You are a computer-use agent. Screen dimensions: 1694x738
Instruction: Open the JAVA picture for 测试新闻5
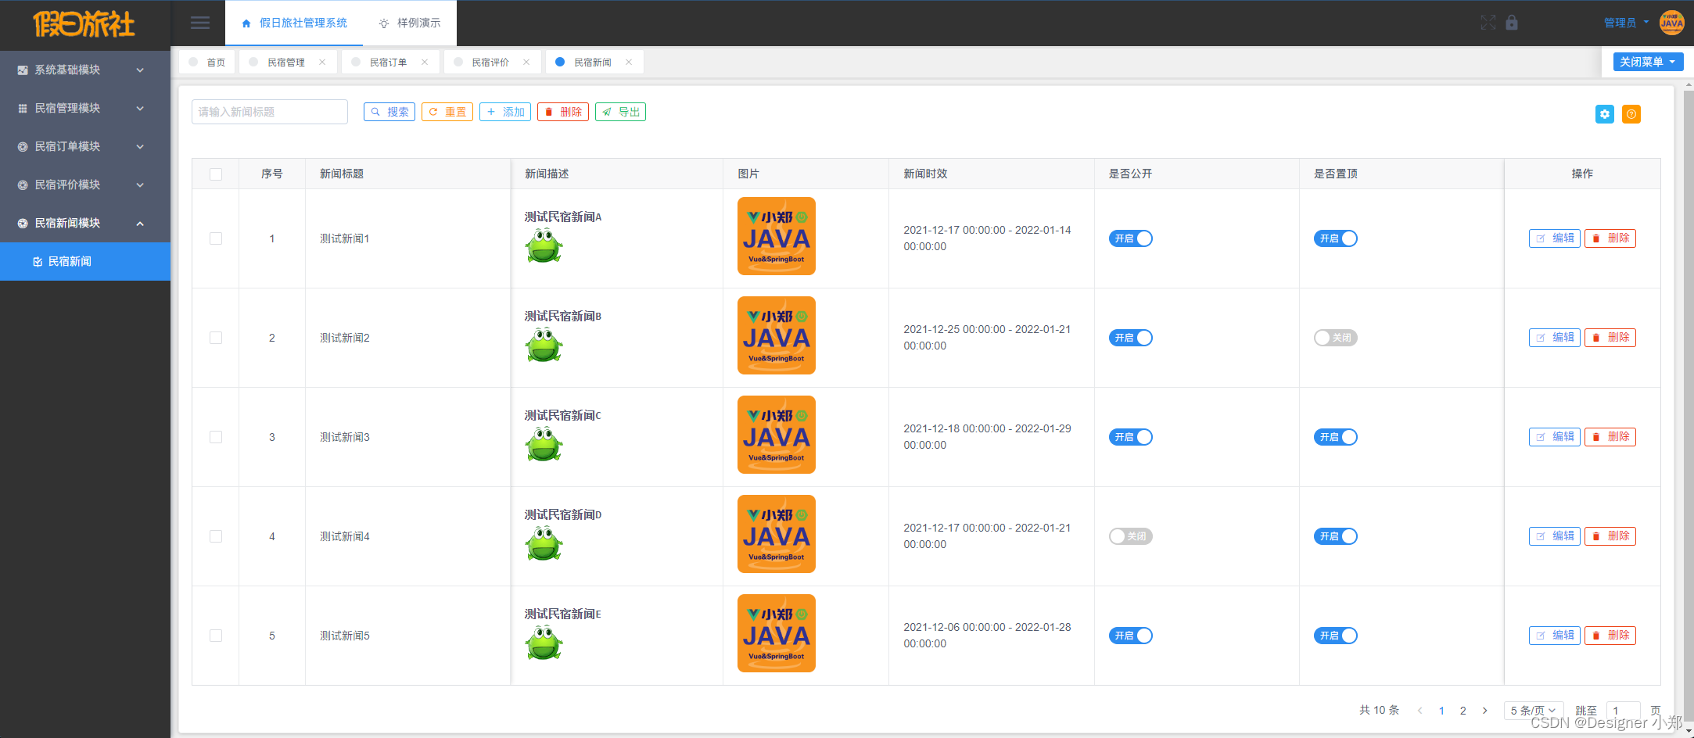tap(777, 633)
